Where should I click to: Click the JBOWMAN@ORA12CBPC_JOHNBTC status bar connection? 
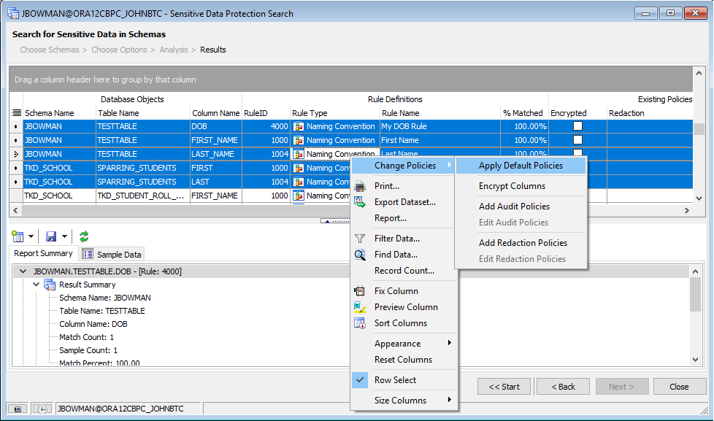pos(120,409)
